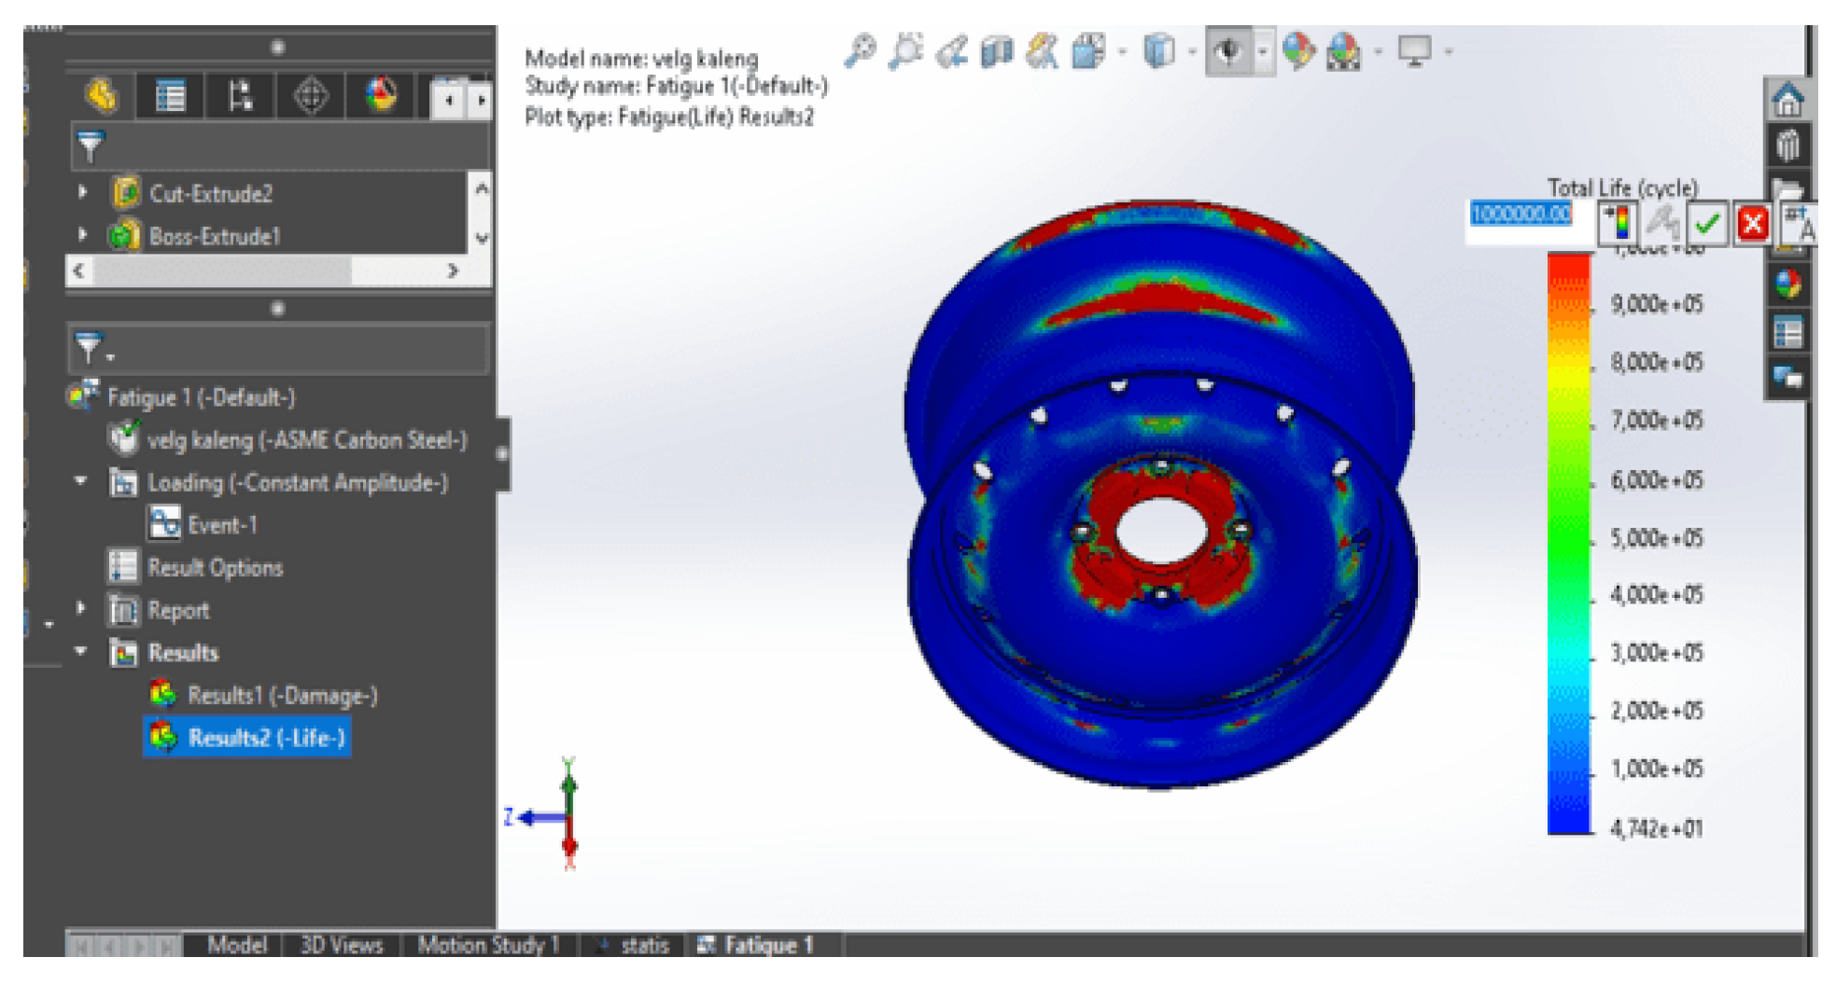Image resolution: width=1836 pixels, height=985 pixels.
Task: Collapse the Results folder
Action: pyautogui.click(x=81, y=652)
